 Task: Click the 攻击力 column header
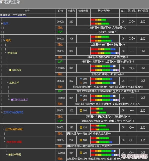point(71,11)
